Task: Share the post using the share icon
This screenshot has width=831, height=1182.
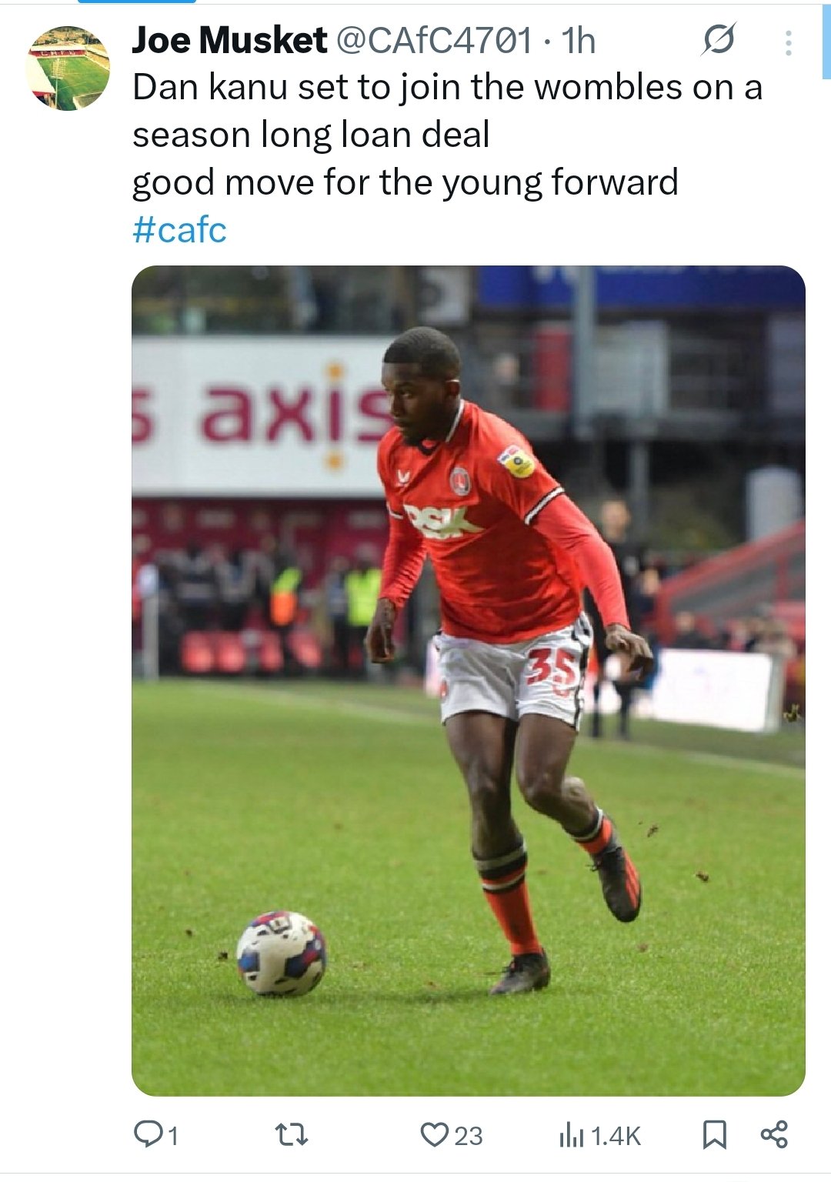Action: tap(774, 1134)
